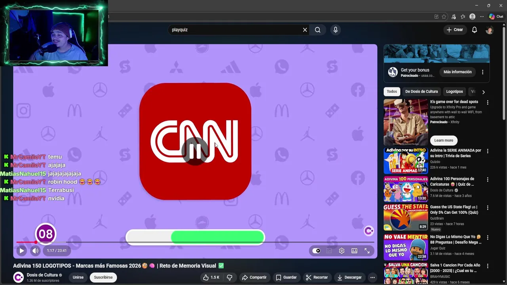This screenshot has height=285, width=507.
Task: Click the disabled subtitles icon in the player
Action: point(329,251)
